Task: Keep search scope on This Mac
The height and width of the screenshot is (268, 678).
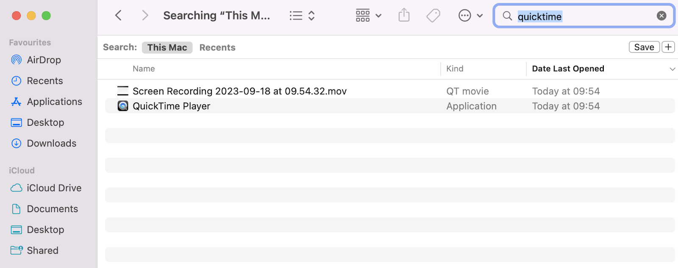Action: (x=167, y=47)
